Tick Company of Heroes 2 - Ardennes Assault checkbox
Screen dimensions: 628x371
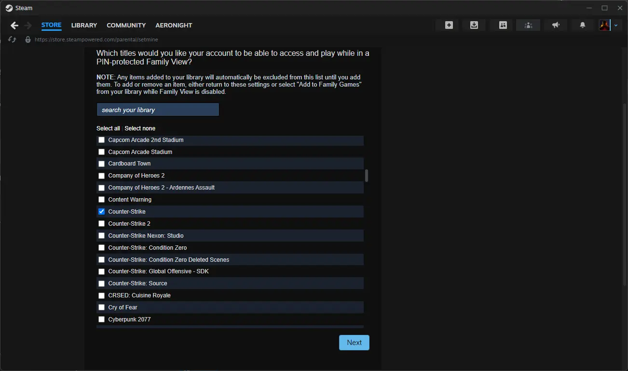point(101,188)
